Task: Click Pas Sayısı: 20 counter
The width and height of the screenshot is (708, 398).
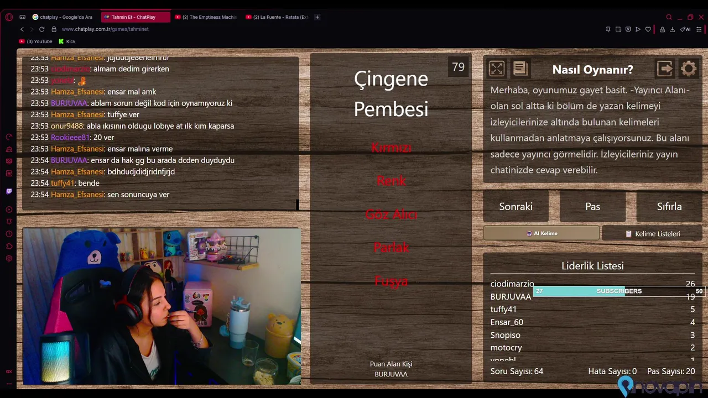Action: [x=671, y=371]
